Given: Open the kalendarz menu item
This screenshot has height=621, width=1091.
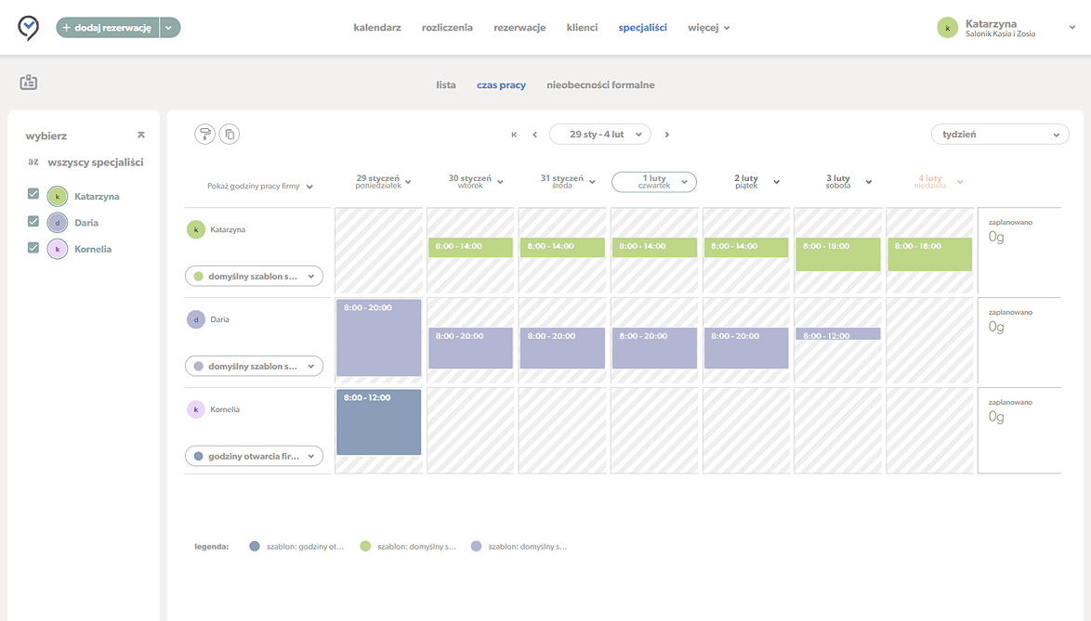Looking at the screenshot, I should pyautogui.click(x=377, y=28).
